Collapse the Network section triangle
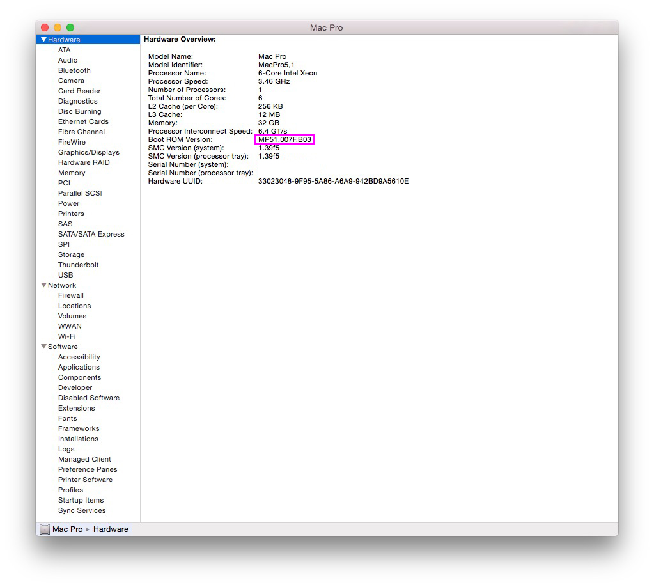The height and width of the screenshot is (587, 654). (x=43, y=285)
